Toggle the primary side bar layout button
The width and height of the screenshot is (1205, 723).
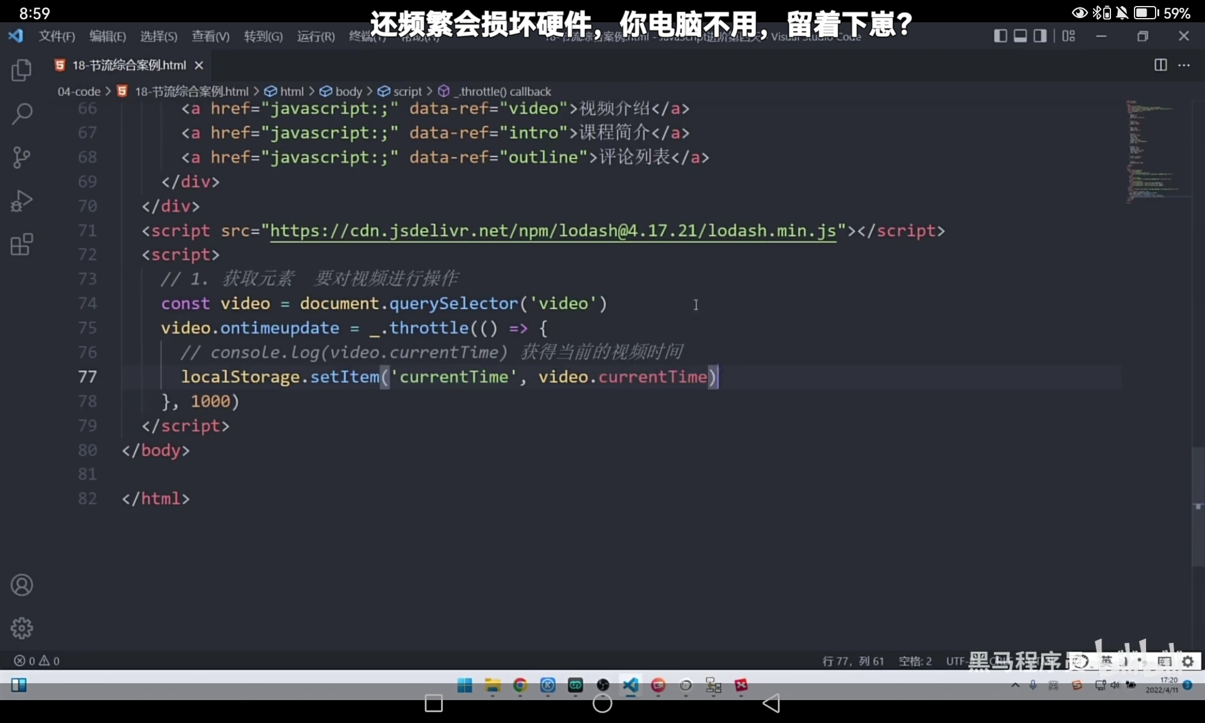point(1000,36)
